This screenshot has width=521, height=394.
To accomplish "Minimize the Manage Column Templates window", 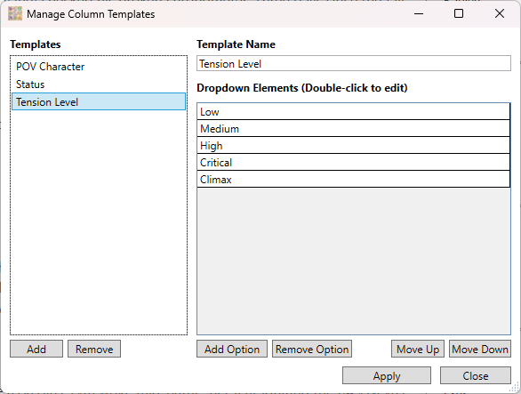I will (x=419, y=13).
